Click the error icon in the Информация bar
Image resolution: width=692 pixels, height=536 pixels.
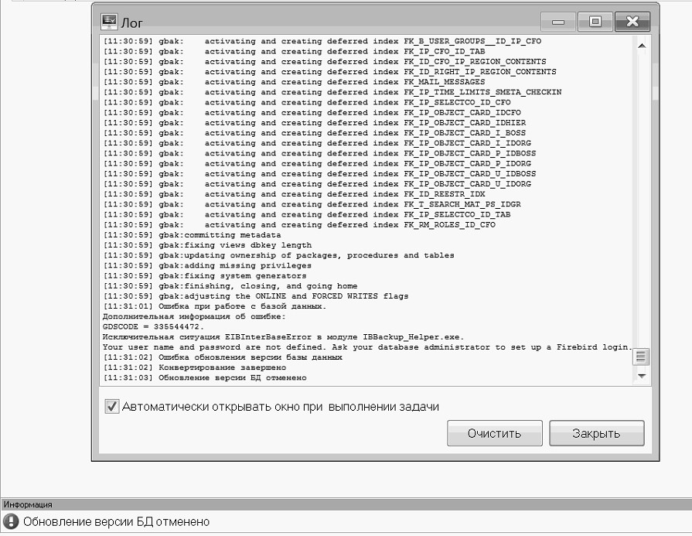(10, 521)
